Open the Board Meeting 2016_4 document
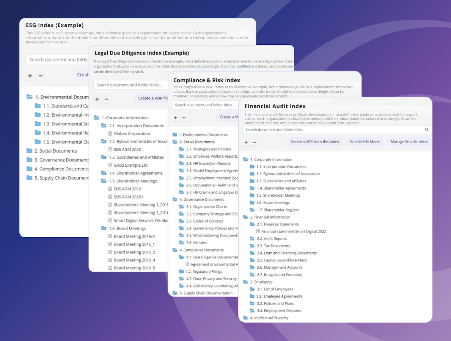 pyautogui.click(x=134, y=260)
